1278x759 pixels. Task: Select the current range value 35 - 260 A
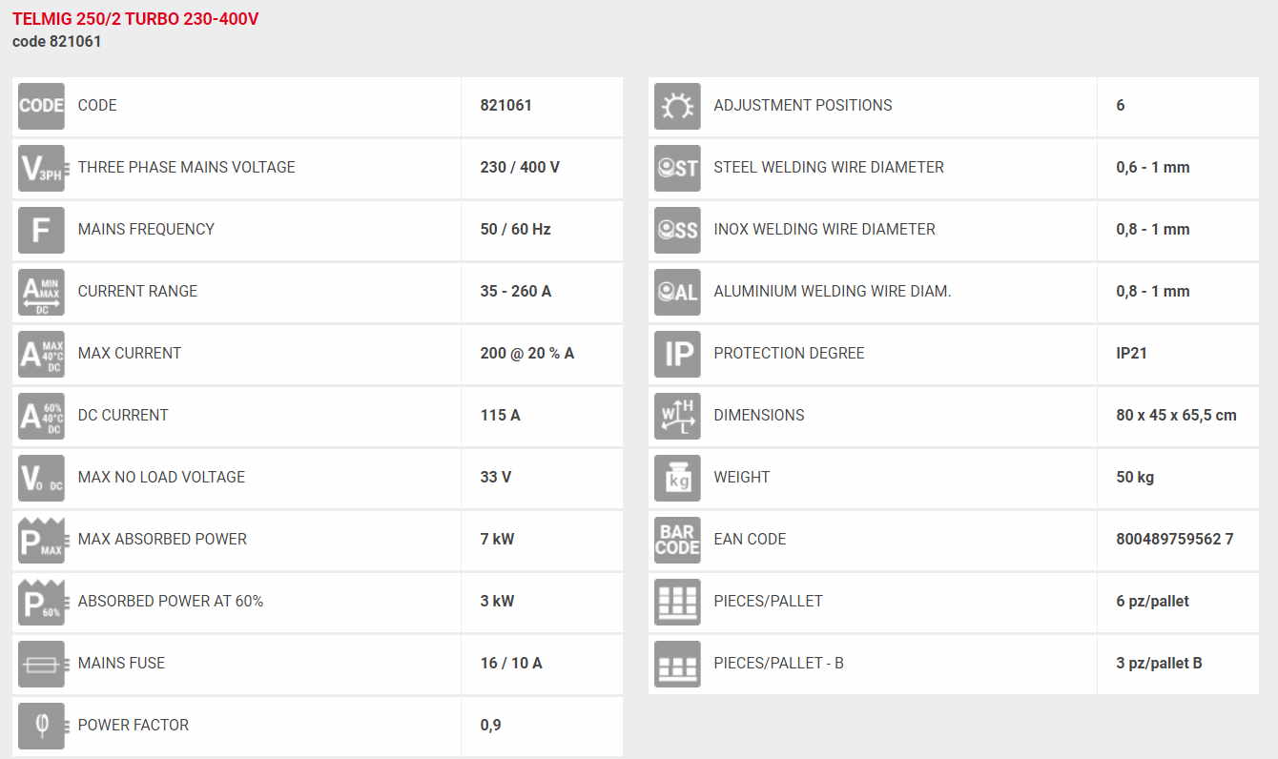pos(516,291)
